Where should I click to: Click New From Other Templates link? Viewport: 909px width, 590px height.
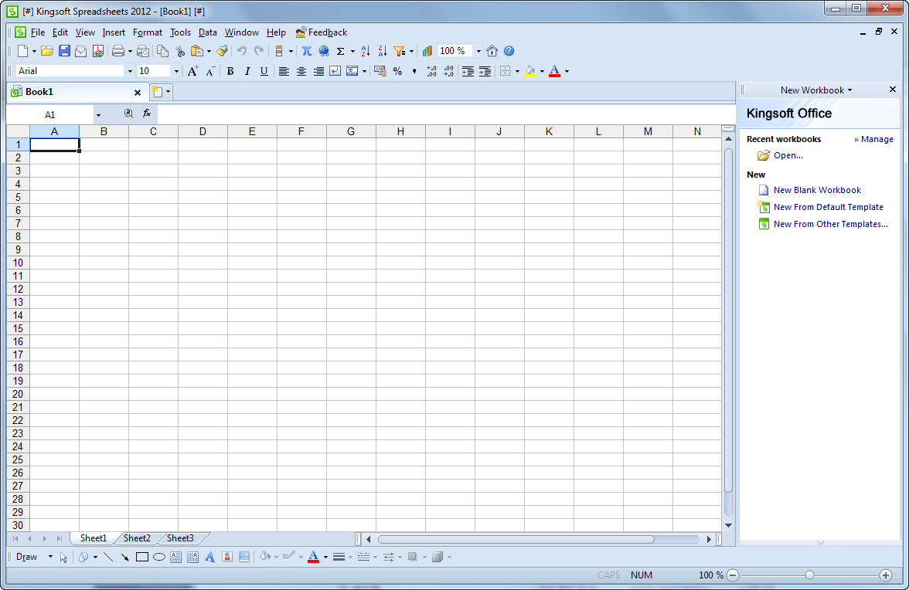point(830,224)
